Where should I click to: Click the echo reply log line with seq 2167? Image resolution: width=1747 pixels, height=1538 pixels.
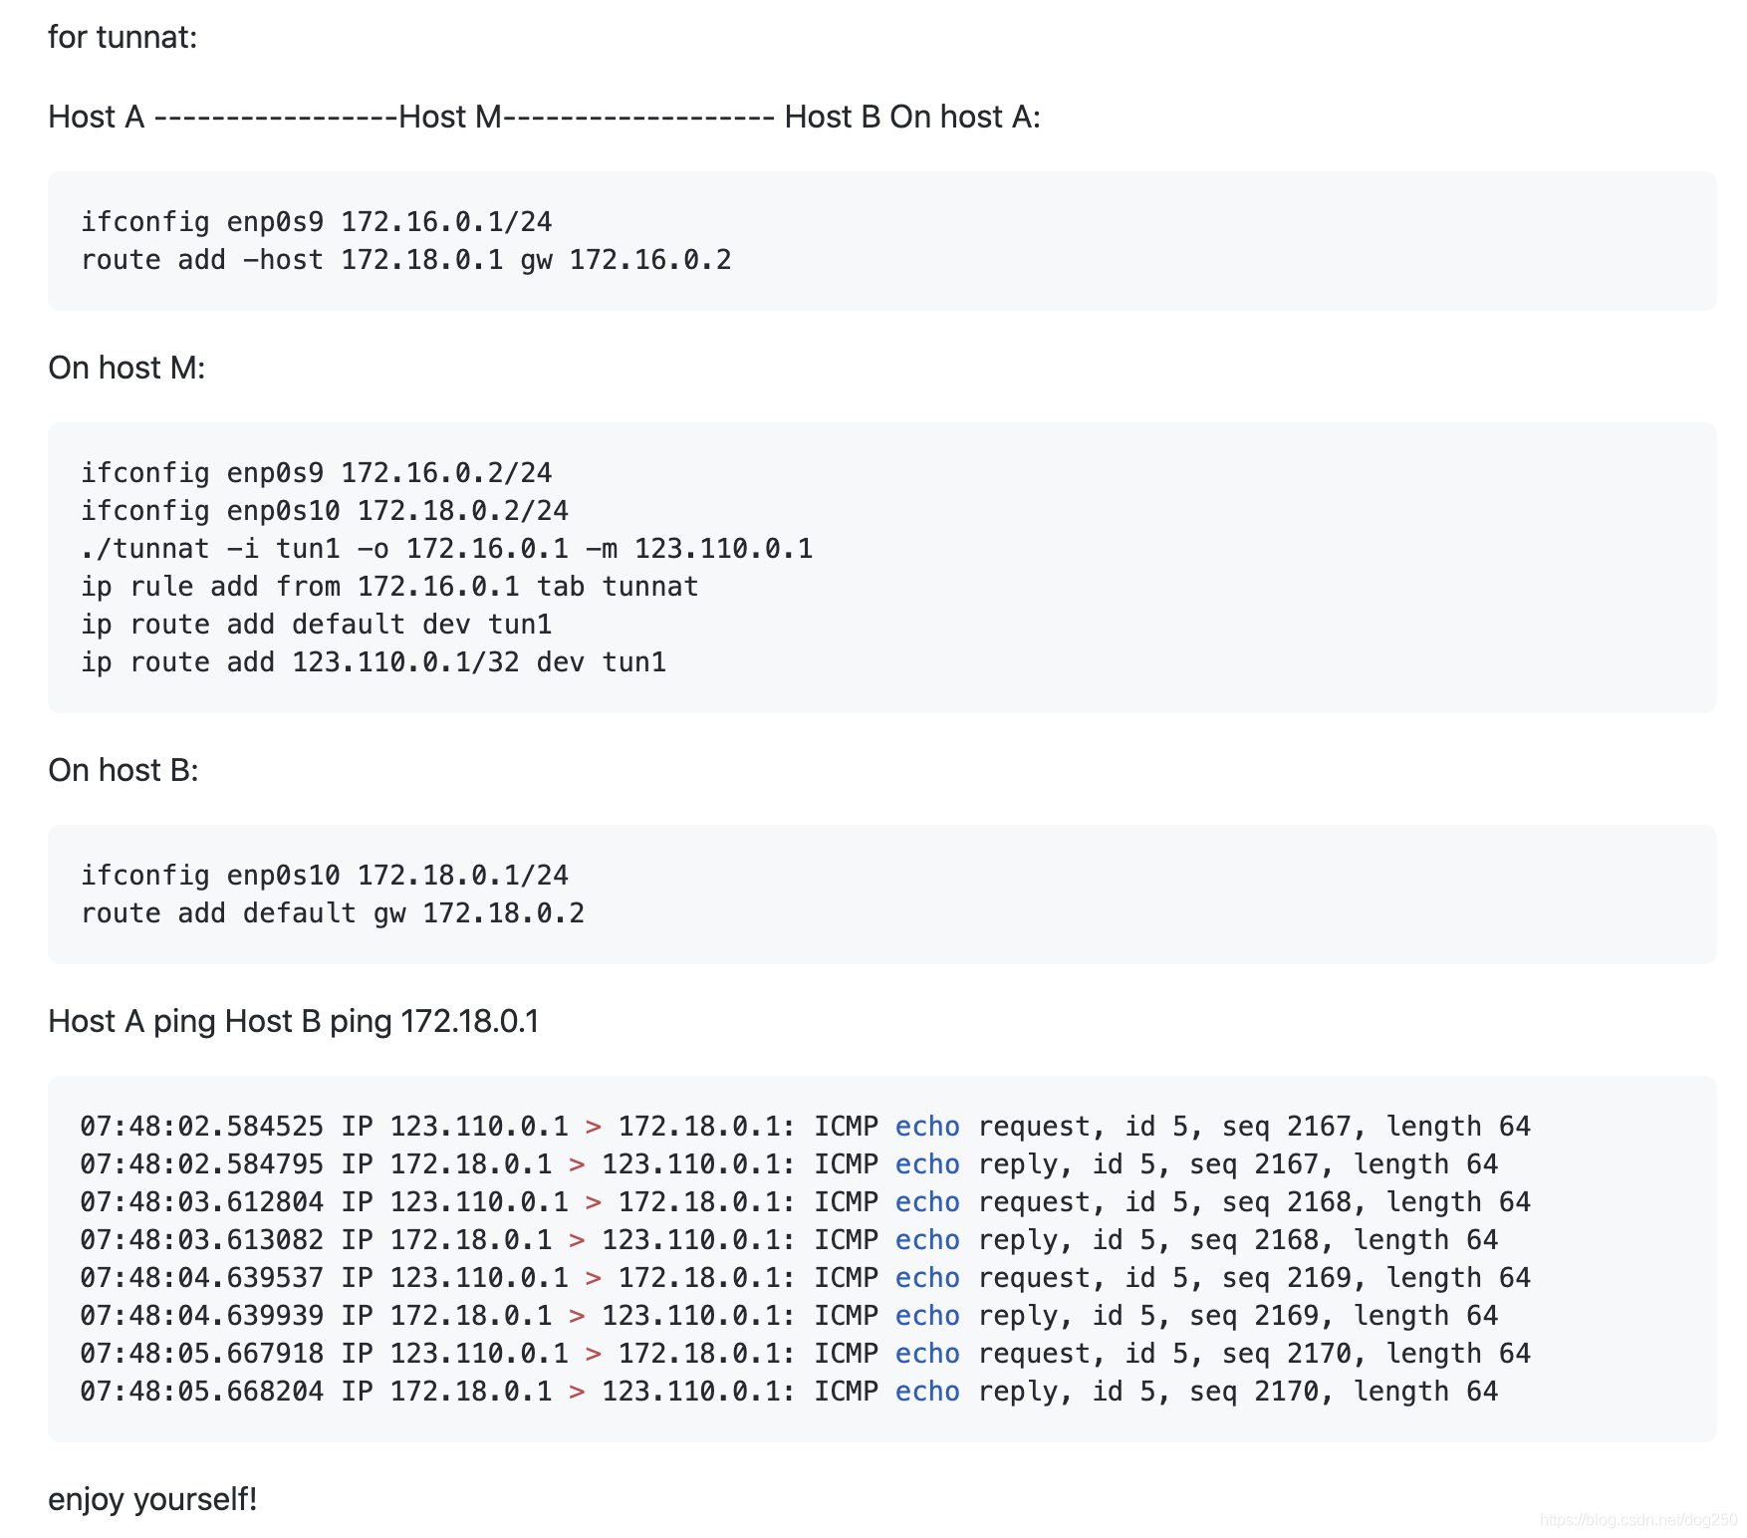point(789,1163)
